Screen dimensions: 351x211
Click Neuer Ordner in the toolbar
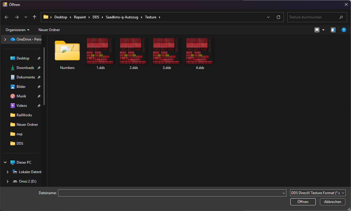49,30
